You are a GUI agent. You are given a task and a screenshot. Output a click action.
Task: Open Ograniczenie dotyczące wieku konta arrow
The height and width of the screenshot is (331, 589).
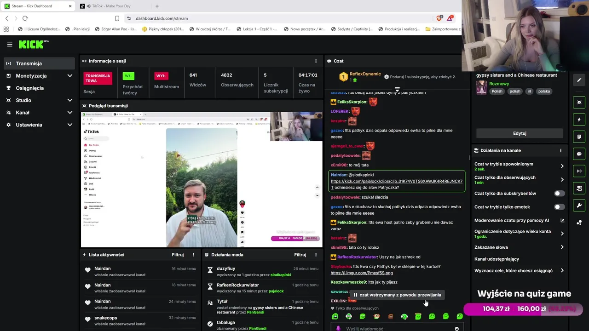[x=562, y=234]
